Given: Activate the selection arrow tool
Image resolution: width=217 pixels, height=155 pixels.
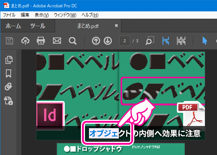Looking at the screenshot, I should tap(205, 41).
